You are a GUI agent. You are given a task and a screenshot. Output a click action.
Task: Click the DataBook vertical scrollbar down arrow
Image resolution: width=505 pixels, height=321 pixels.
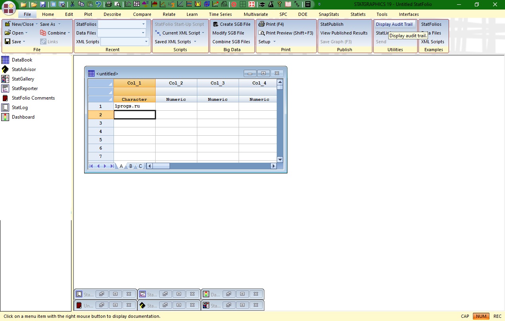point(280,160)
